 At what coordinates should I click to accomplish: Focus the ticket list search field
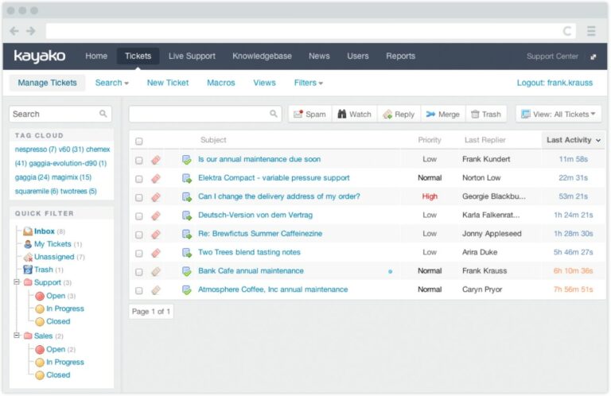click(x=205, y=114)
